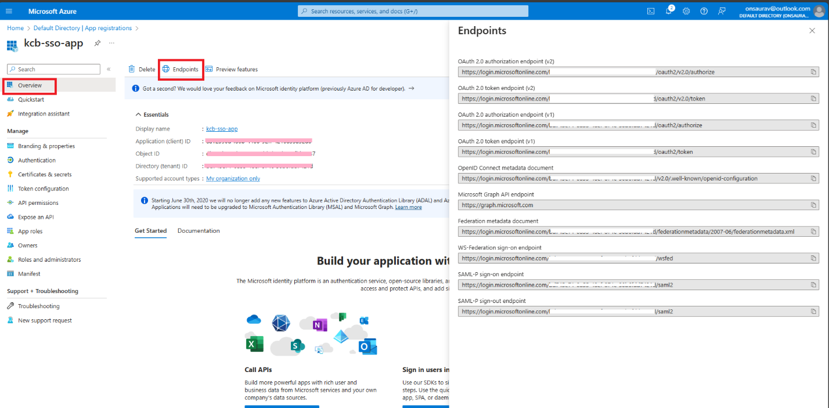This screenshot has height=408, width=829.
Task: Open Cloud Shell from the top bar
Action: tap(651, 11)
